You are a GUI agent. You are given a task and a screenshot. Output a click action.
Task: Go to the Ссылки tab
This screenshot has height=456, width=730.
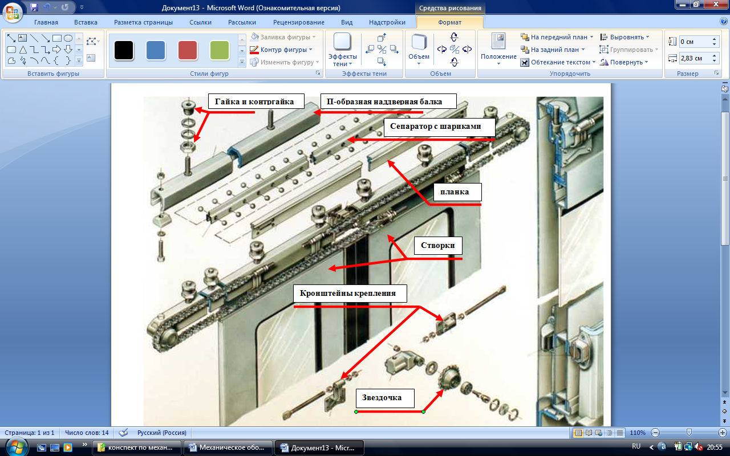pos(201,22)
